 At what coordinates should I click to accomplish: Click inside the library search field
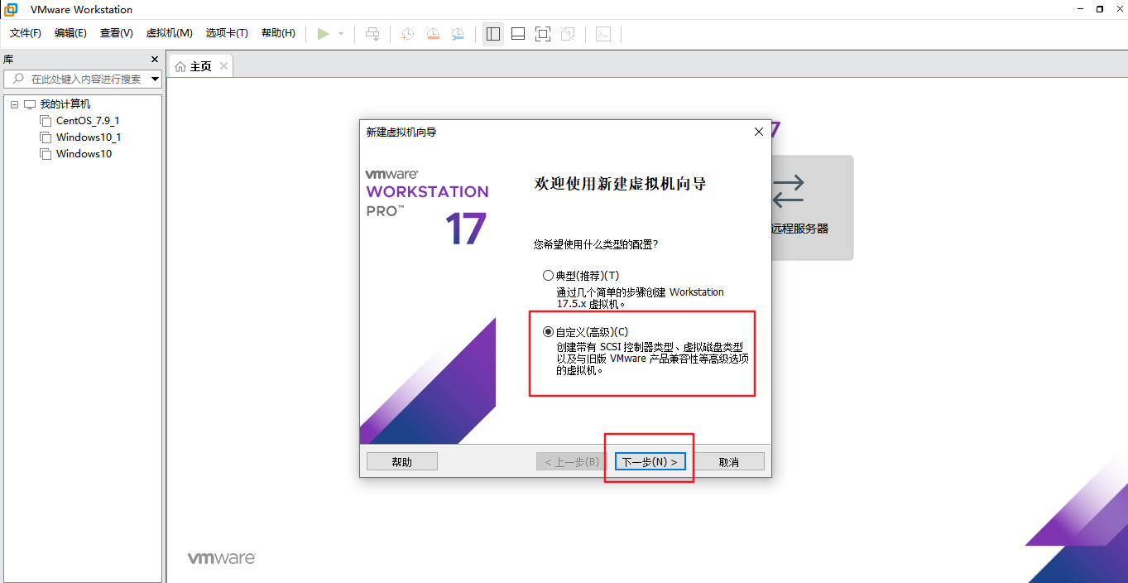click(83, 79)
